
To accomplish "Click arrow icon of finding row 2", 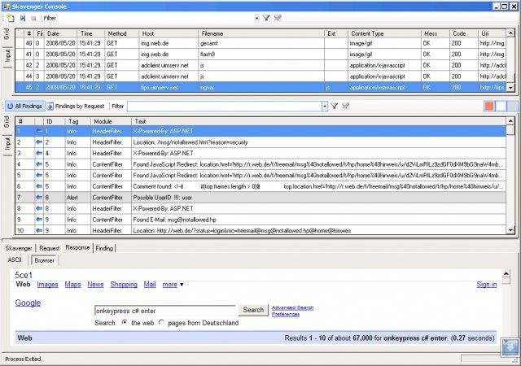I will 39,142.
